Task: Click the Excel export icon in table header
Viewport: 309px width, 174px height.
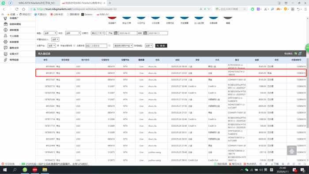Action: coord(296,53)
